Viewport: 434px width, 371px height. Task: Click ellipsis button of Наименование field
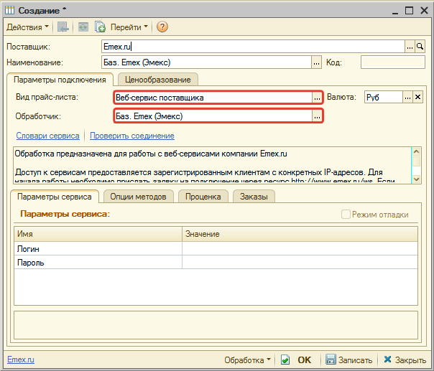point(316,62)
